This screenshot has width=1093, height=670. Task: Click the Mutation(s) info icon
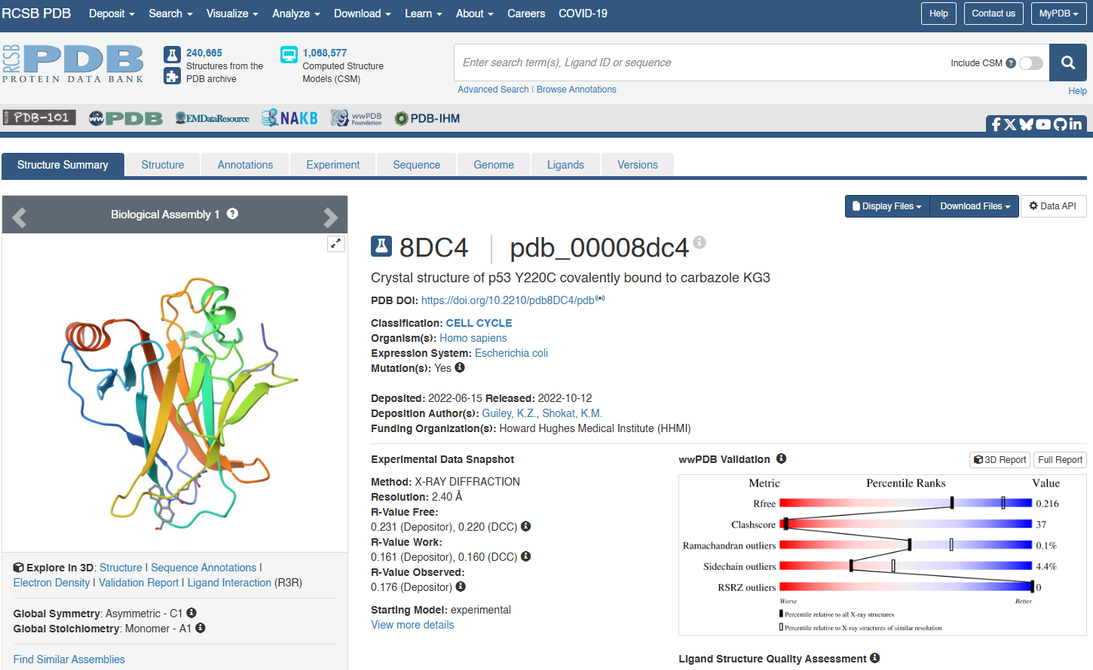coord(460,367)
